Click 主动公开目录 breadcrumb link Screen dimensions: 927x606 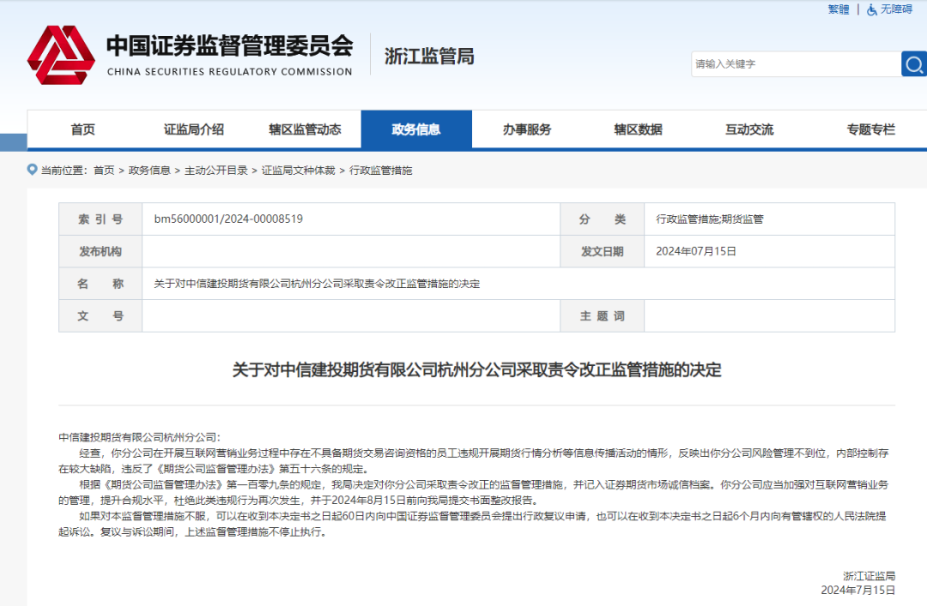pos(216,171)
